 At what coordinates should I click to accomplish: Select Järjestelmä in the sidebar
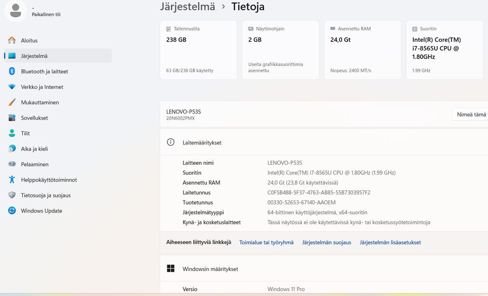(34, 56)
